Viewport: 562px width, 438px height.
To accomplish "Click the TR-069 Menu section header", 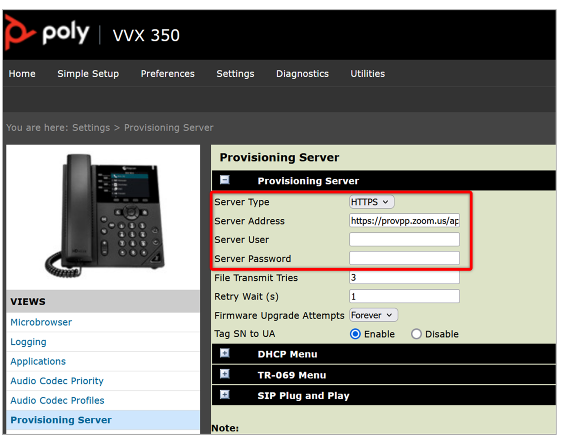I will click(384, 375).
